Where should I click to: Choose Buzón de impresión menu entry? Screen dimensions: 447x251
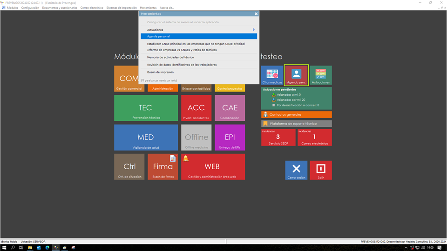click(x=160, y=72)
